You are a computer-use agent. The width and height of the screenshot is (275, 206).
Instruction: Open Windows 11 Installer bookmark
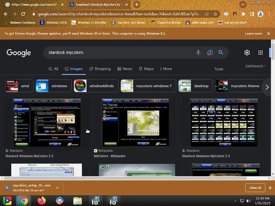point(89,23)
